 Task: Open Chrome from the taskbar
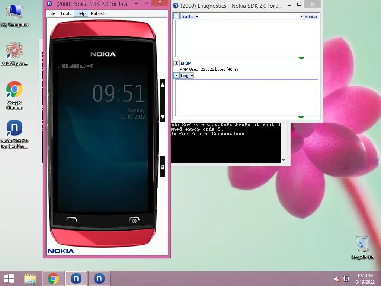pos(53,279)
